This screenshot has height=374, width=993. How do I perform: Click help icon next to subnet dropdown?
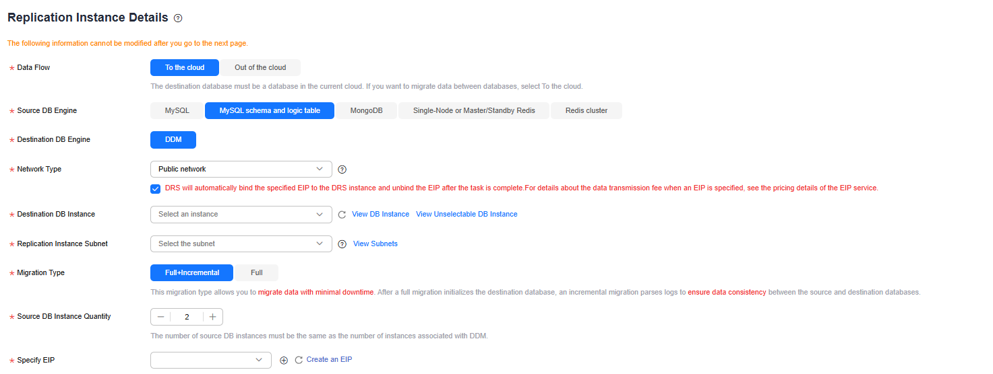[x=342, y=244]
